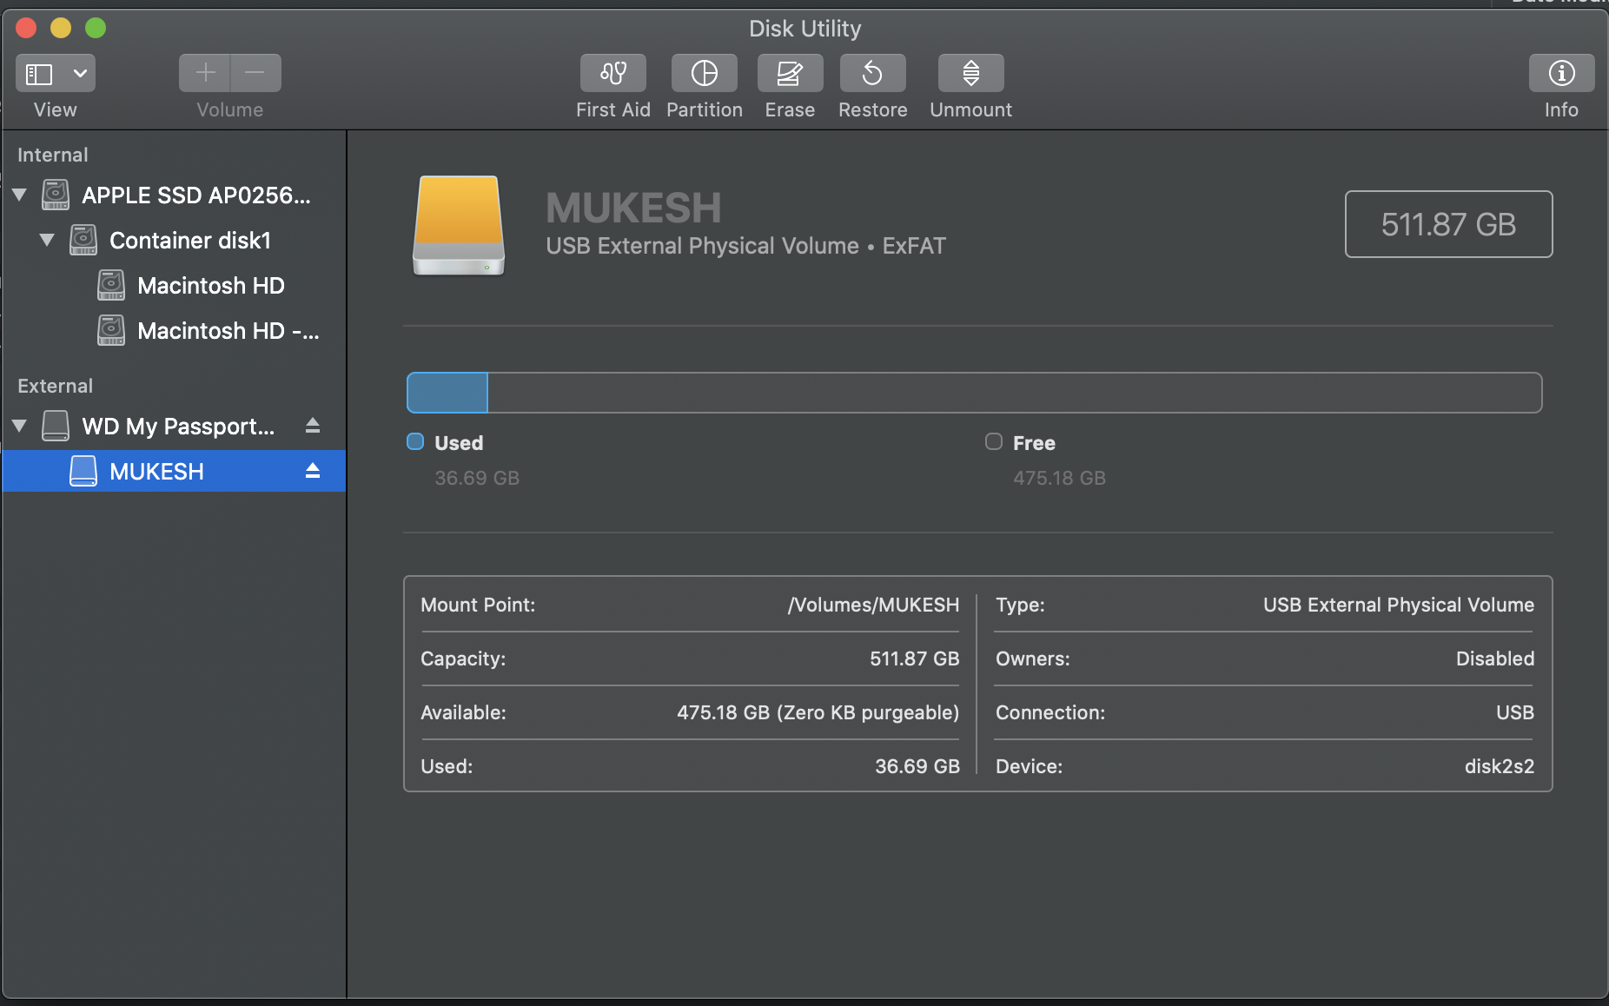
Task: Click the MUKESH volume title
Action: pyautogui.click(x=633, y=208)
